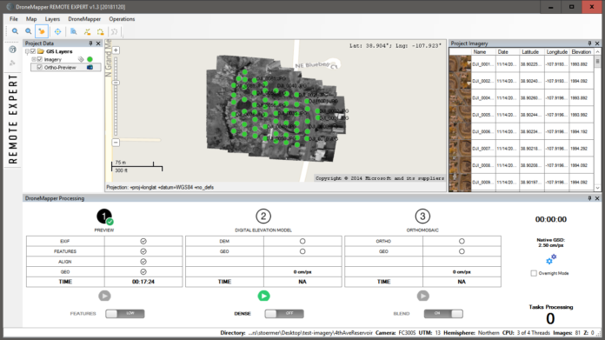
Task: Toggle the BLEND on switch
Action: point(443,313)
